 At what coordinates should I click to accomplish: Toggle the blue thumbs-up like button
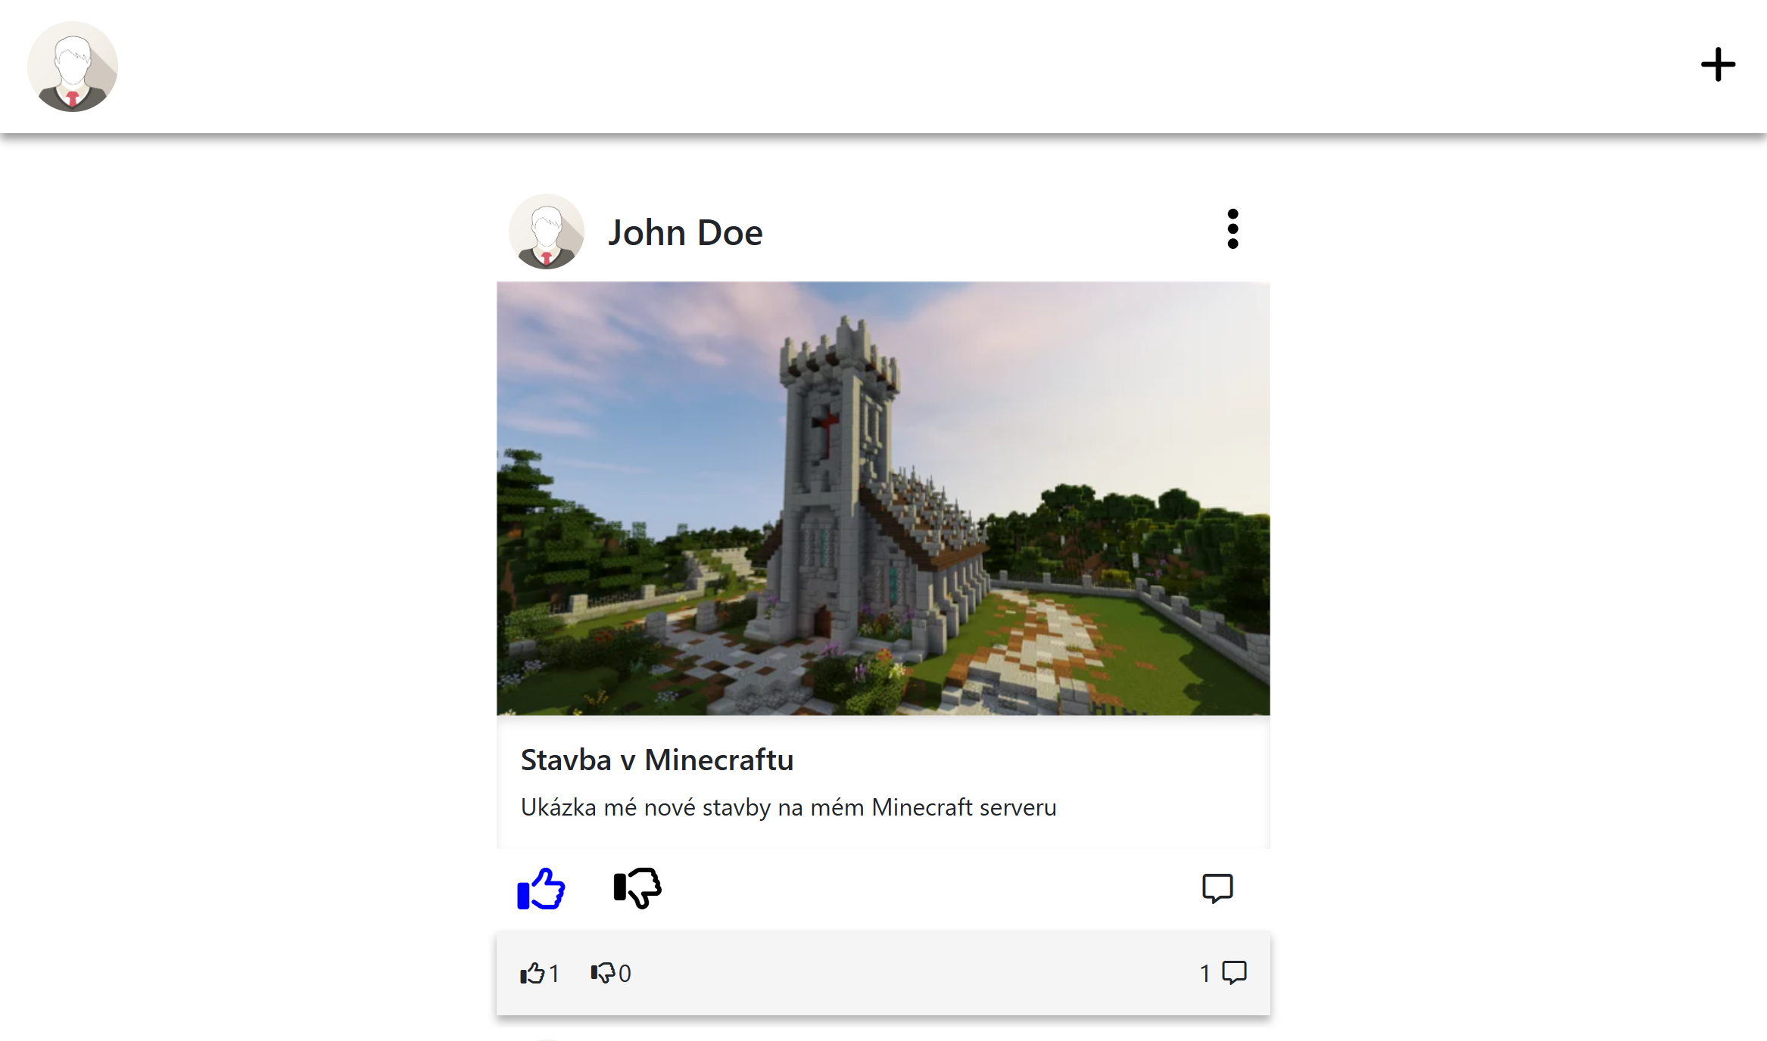pyautogui.click(x=541, y=888)
